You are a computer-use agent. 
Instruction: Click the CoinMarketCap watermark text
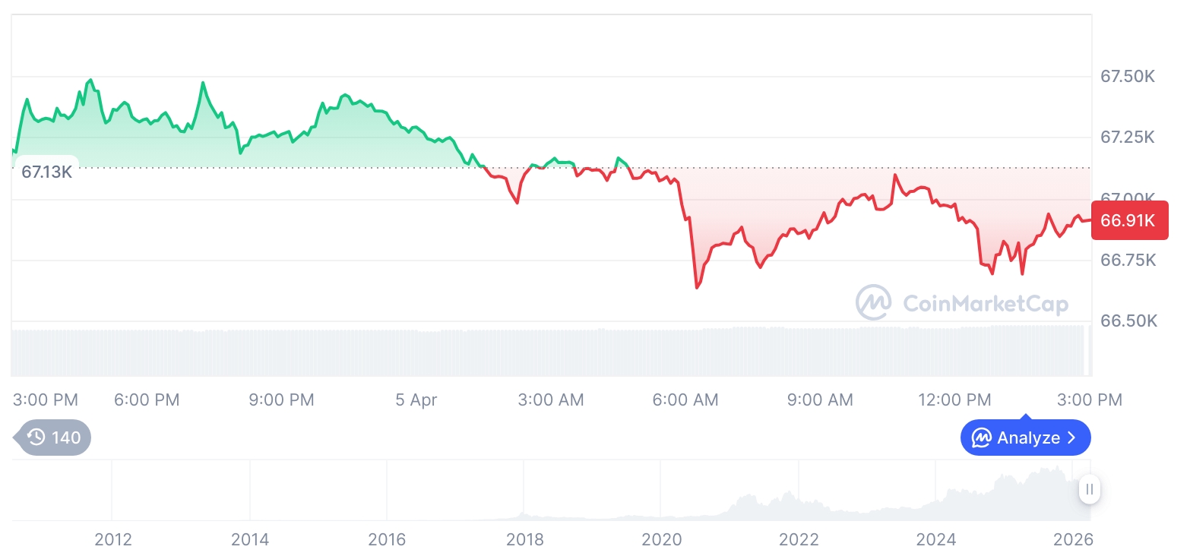tap(985, 304)
